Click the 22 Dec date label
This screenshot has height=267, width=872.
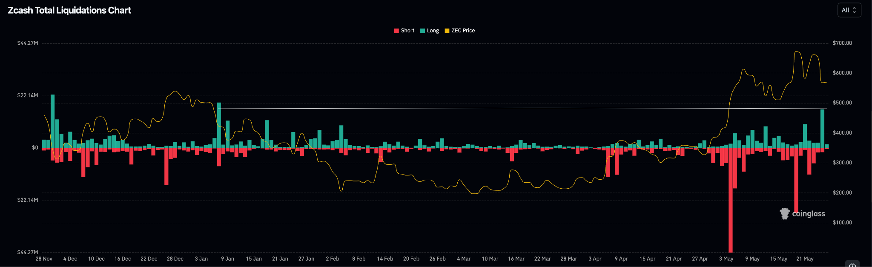(149, 259)
